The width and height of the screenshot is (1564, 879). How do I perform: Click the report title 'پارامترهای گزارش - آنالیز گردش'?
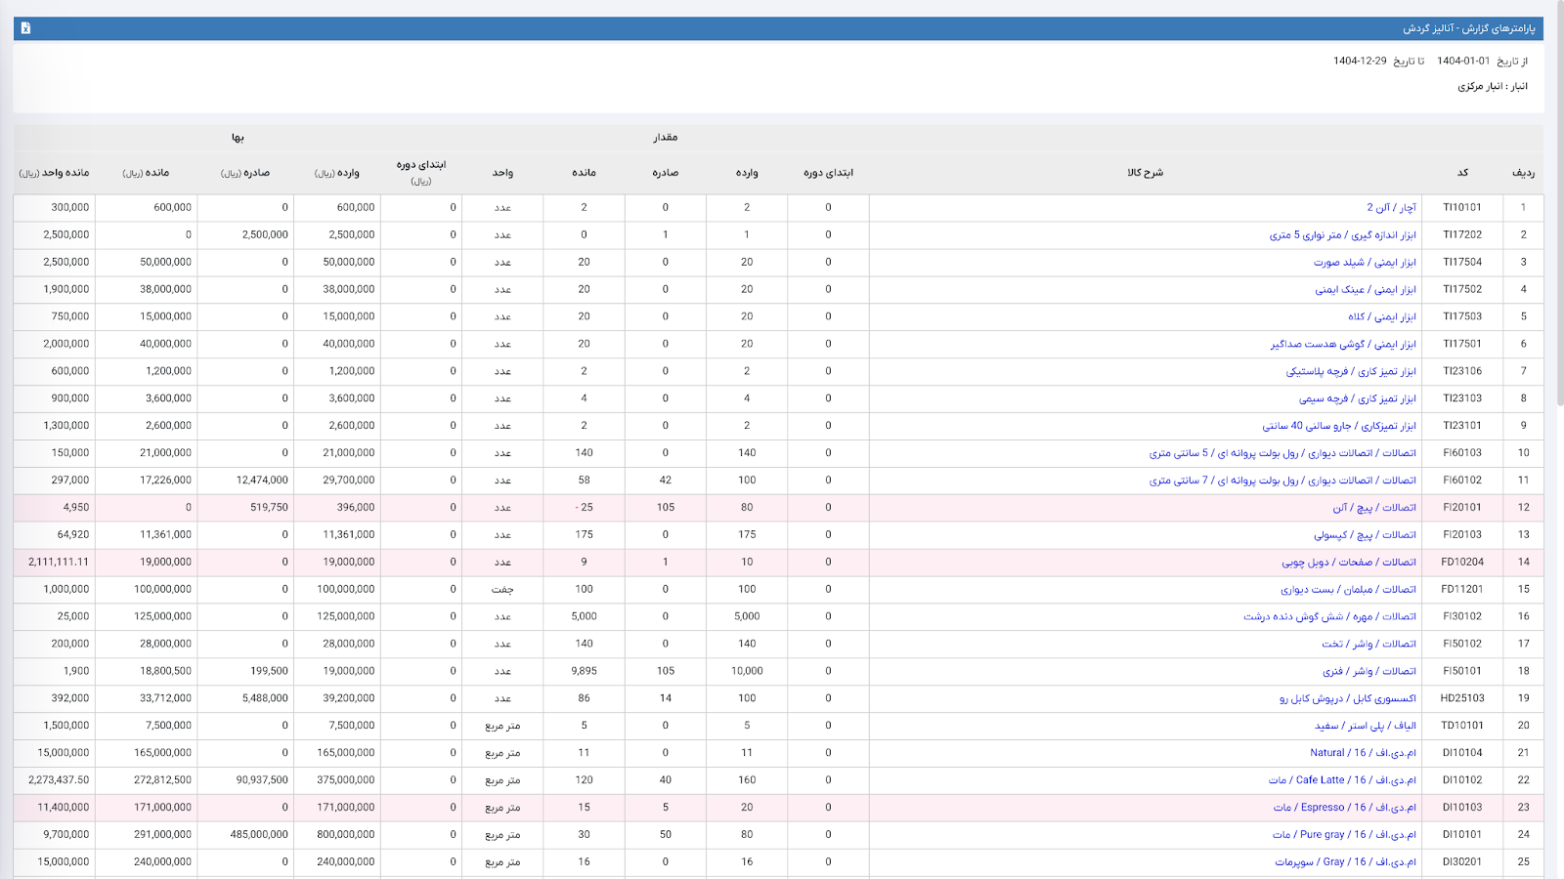1469,28
